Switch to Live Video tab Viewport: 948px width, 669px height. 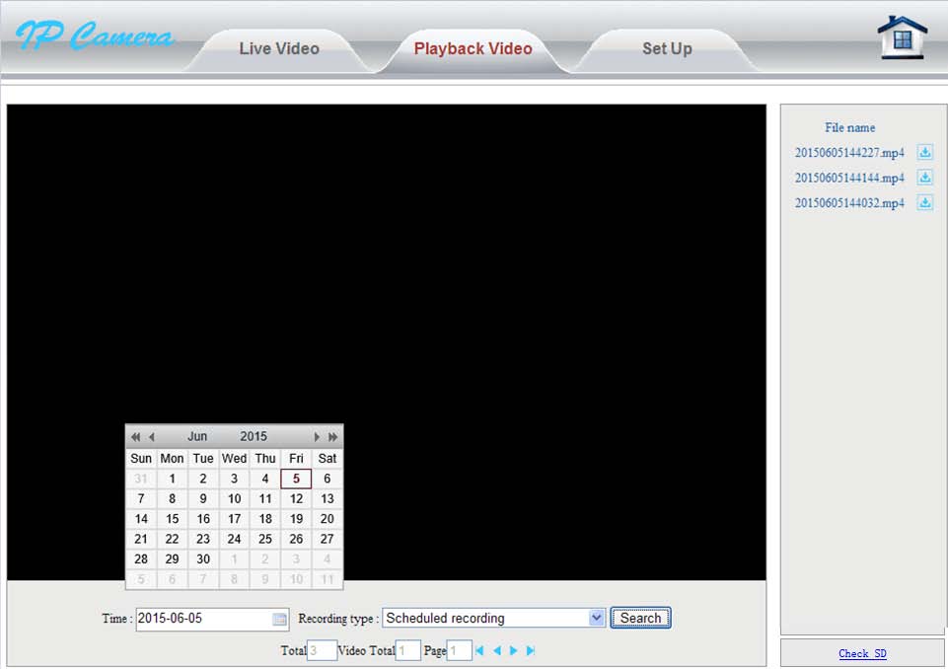point(279,48)
